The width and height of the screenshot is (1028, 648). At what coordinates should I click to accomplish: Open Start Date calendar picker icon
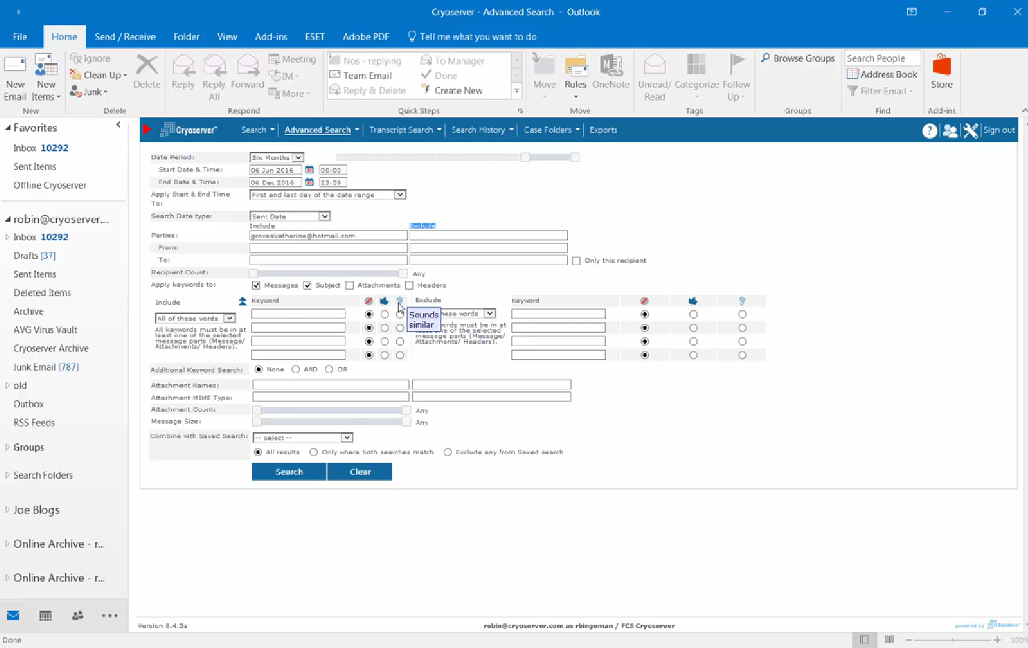point(309,170)
